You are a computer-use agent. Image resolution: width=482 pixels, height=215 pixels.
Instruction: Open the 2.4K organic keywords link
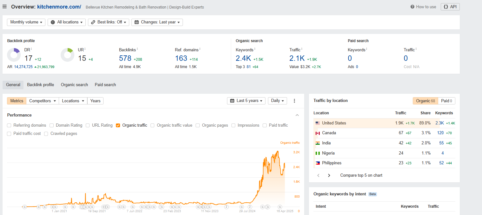point(243,58)
